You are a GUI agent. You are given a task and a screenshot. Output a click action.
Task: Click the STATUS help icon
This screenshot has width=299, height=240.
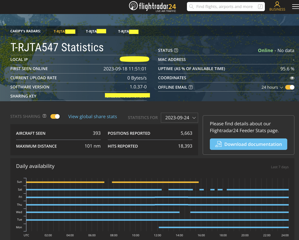tap(176, 50)
